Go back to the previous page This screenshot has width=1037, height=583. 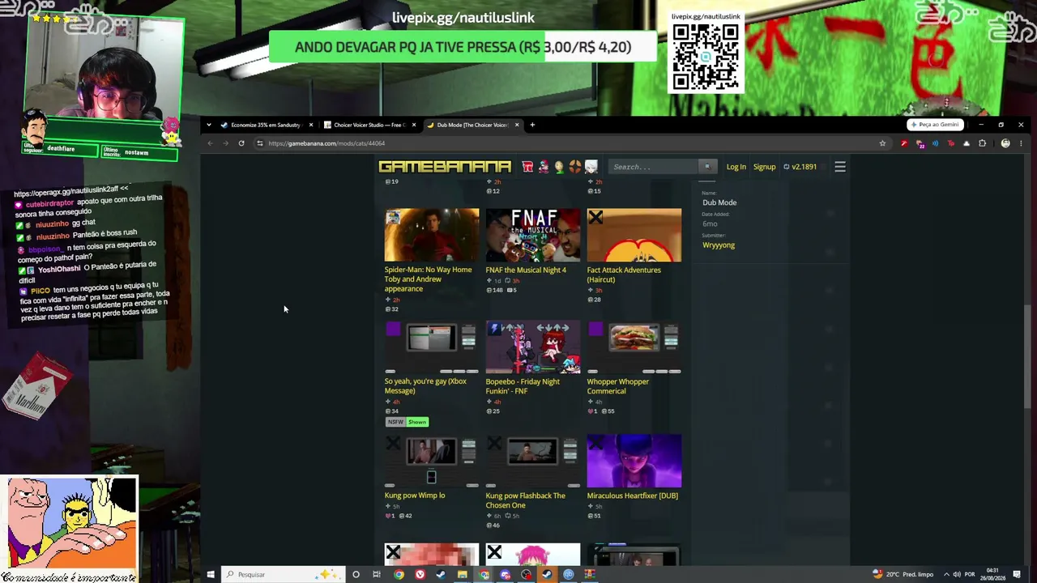click(x=210, y=143)
